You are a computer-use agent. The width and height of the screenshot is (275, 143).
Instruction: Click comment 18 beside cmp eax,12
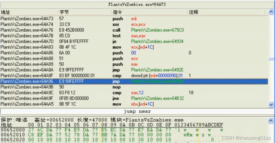pos(191,93)
